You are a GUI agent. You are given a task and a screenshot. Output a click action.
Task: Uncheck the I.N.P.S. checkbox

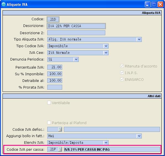[x=122, y=73]
